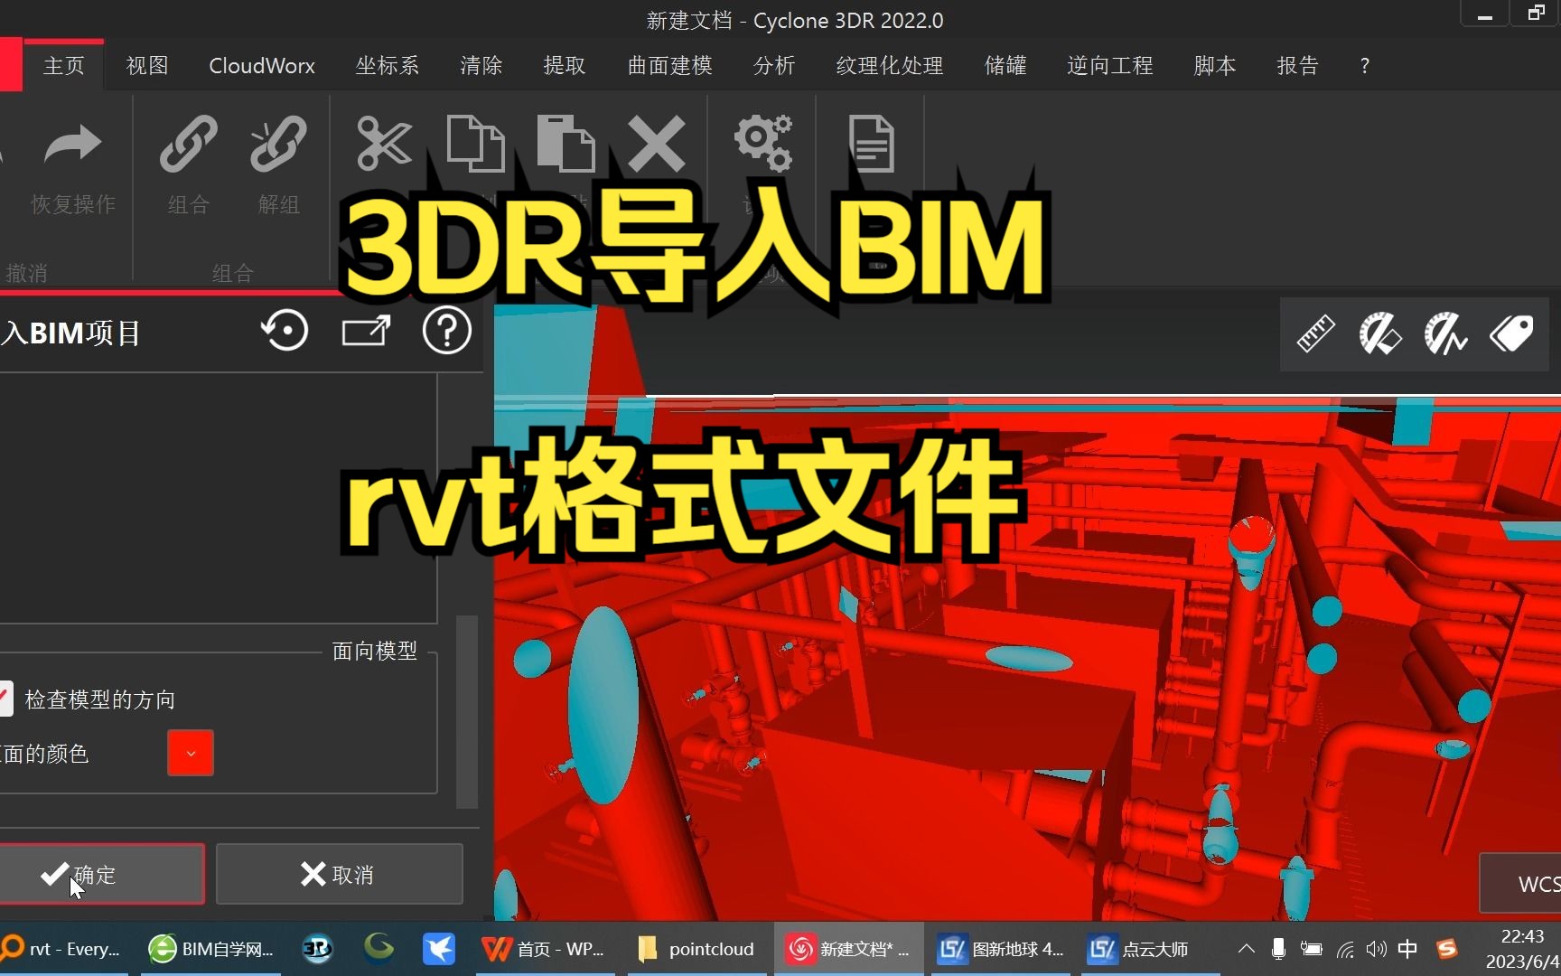1561x976 pixels.
Task: Click the 恢复操作 redo arrow icon
Action: (x=73, y=145)
